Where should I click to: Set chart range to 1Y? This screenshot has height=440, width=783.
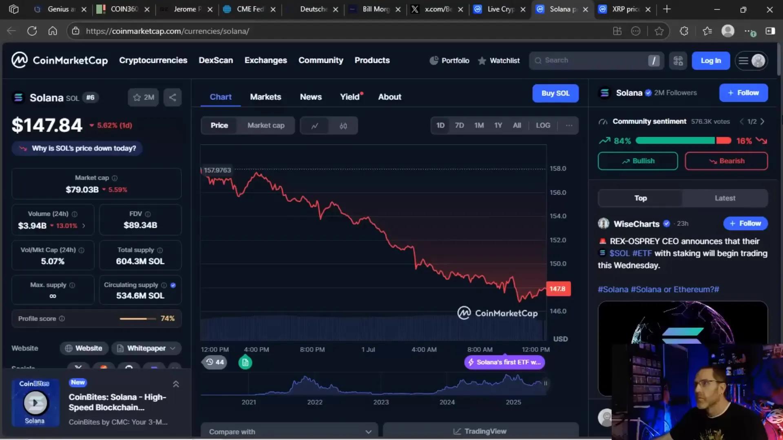tap(498, 125)
